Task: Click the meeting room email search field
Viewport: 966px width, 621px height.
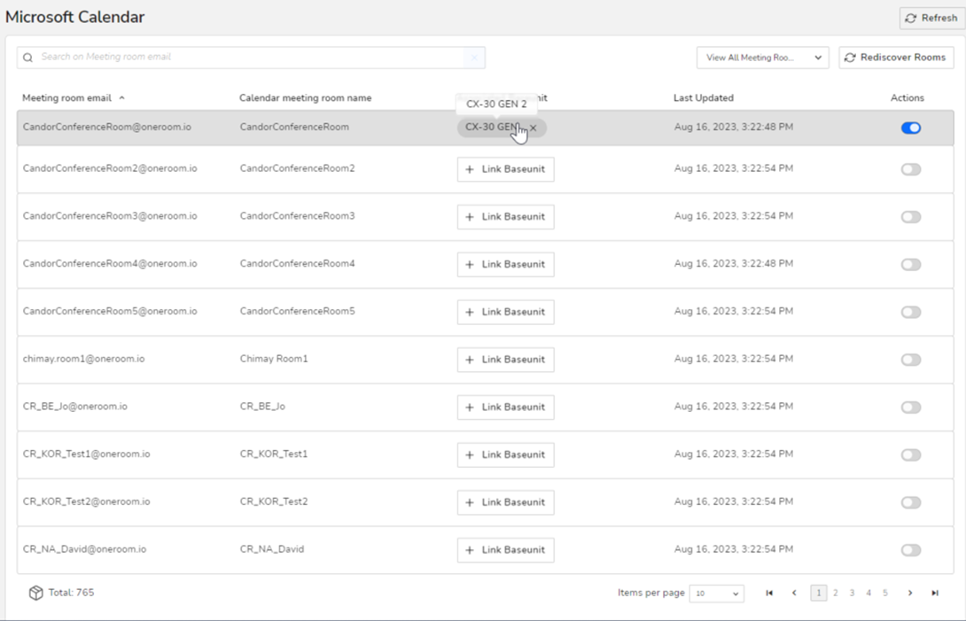Action: click(248, 58)
